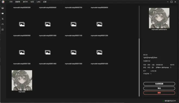179x103 pixels.
Task: Select placeholder icon above mymodel-step00001400
Action: click(x=48, y=52)
